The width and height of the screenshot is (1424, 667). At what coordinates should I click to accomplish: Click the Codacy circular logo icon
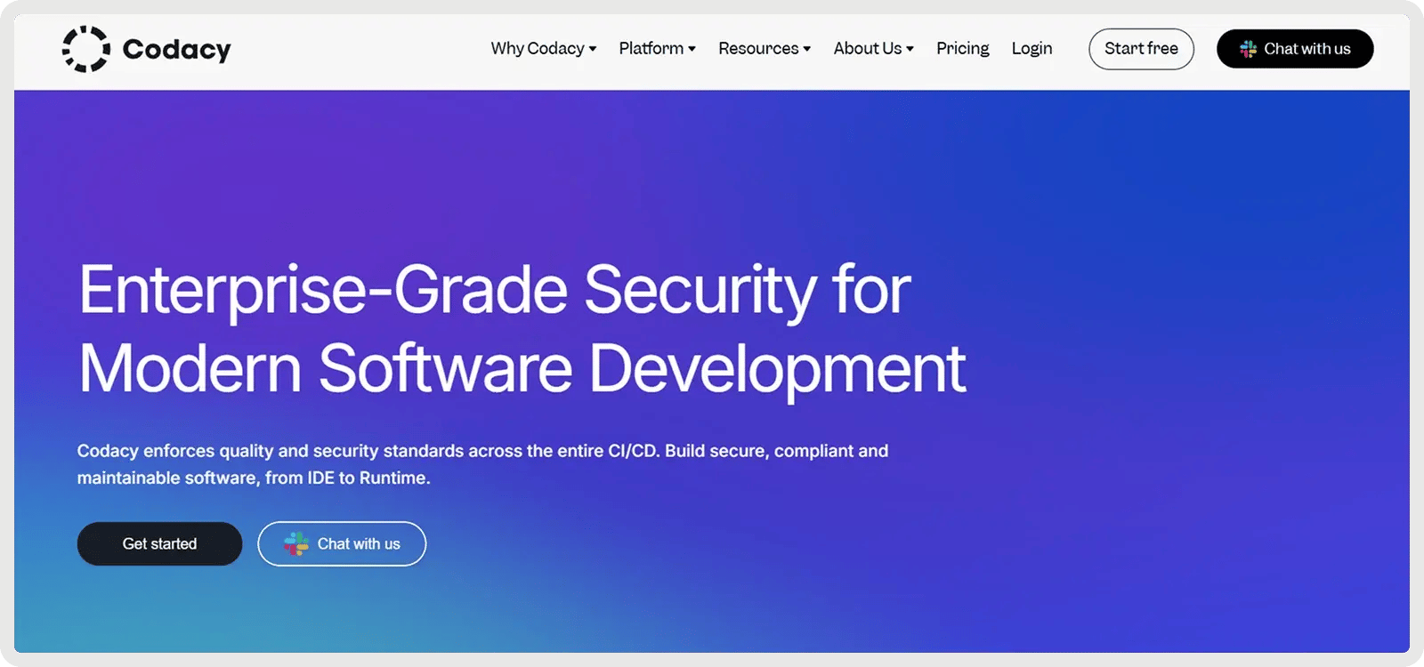85,49
